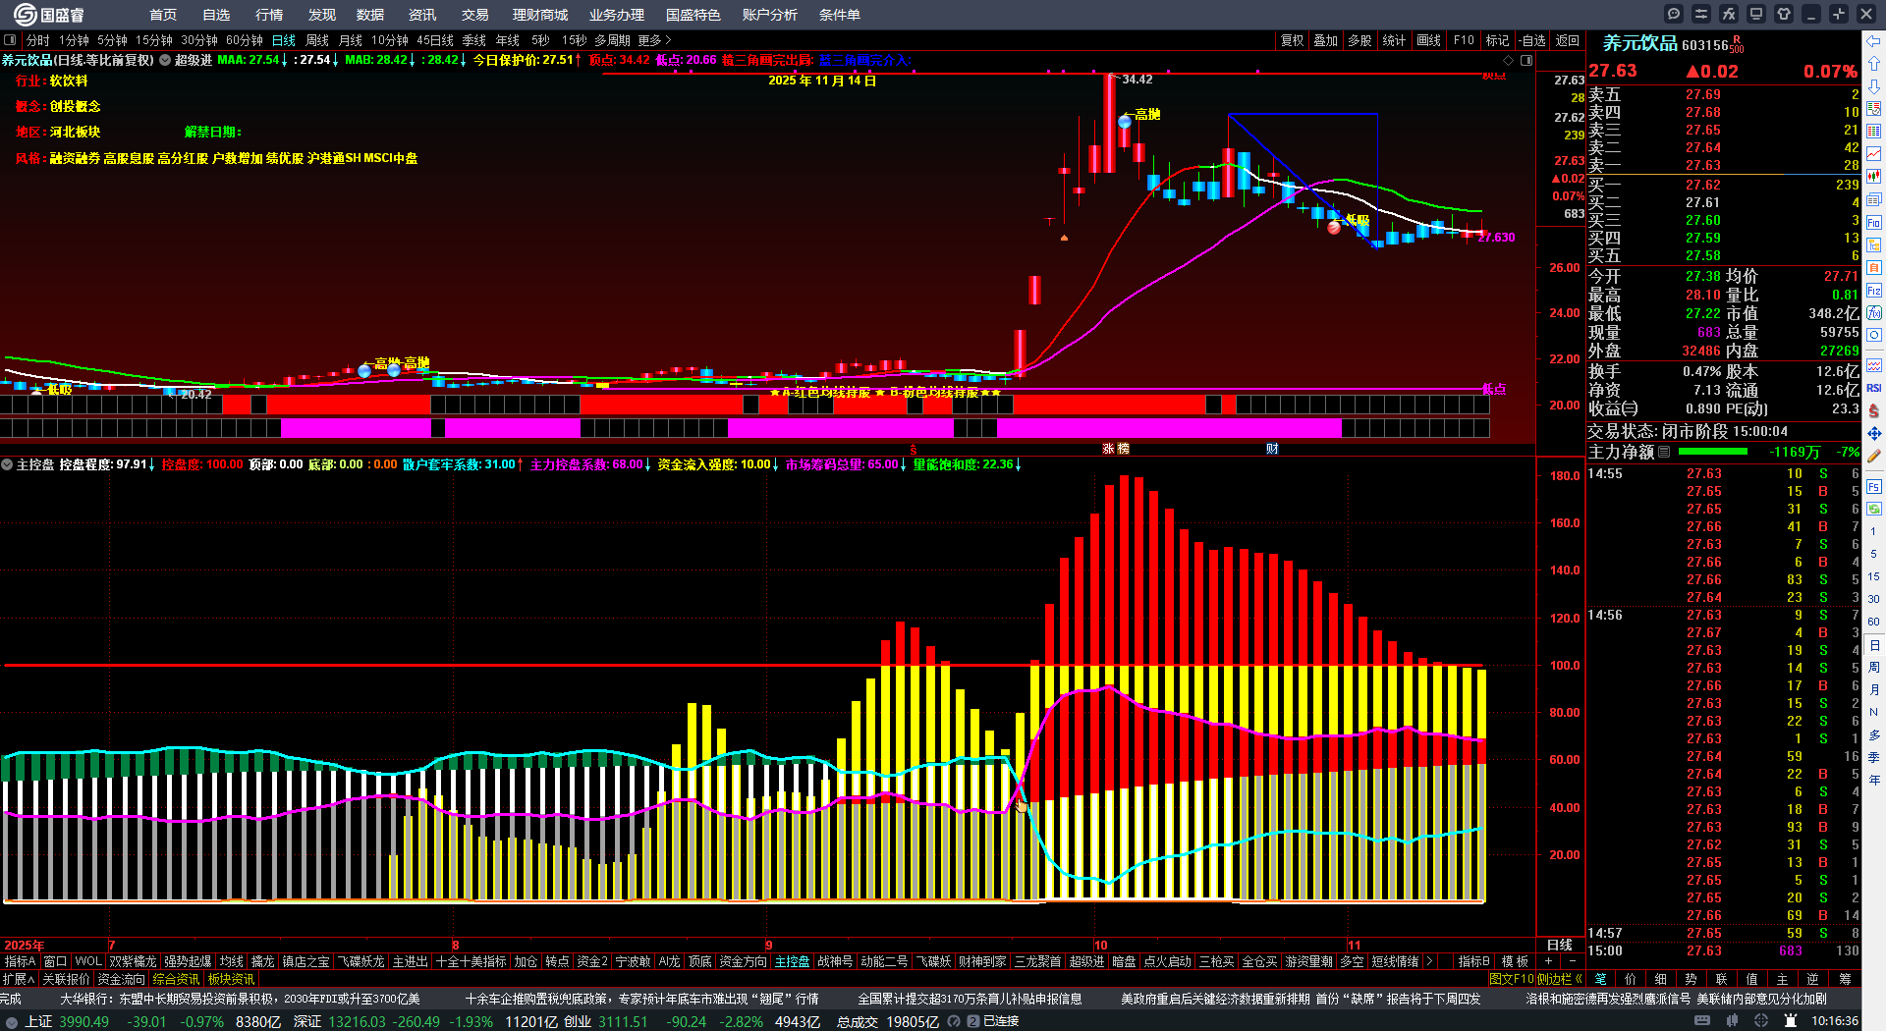1886x1031 pixels.
Task: Open the candlestick chart icon in right sidebar
Action: [1874, 177]
